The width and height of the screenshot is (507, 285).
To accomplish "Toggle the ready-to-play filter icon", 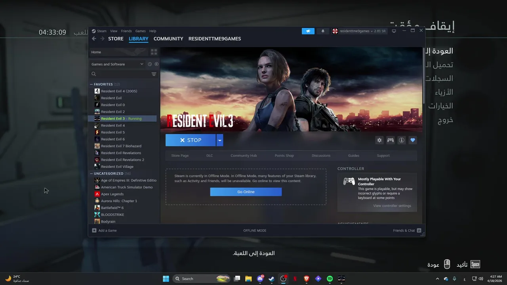I will point(156,64).
